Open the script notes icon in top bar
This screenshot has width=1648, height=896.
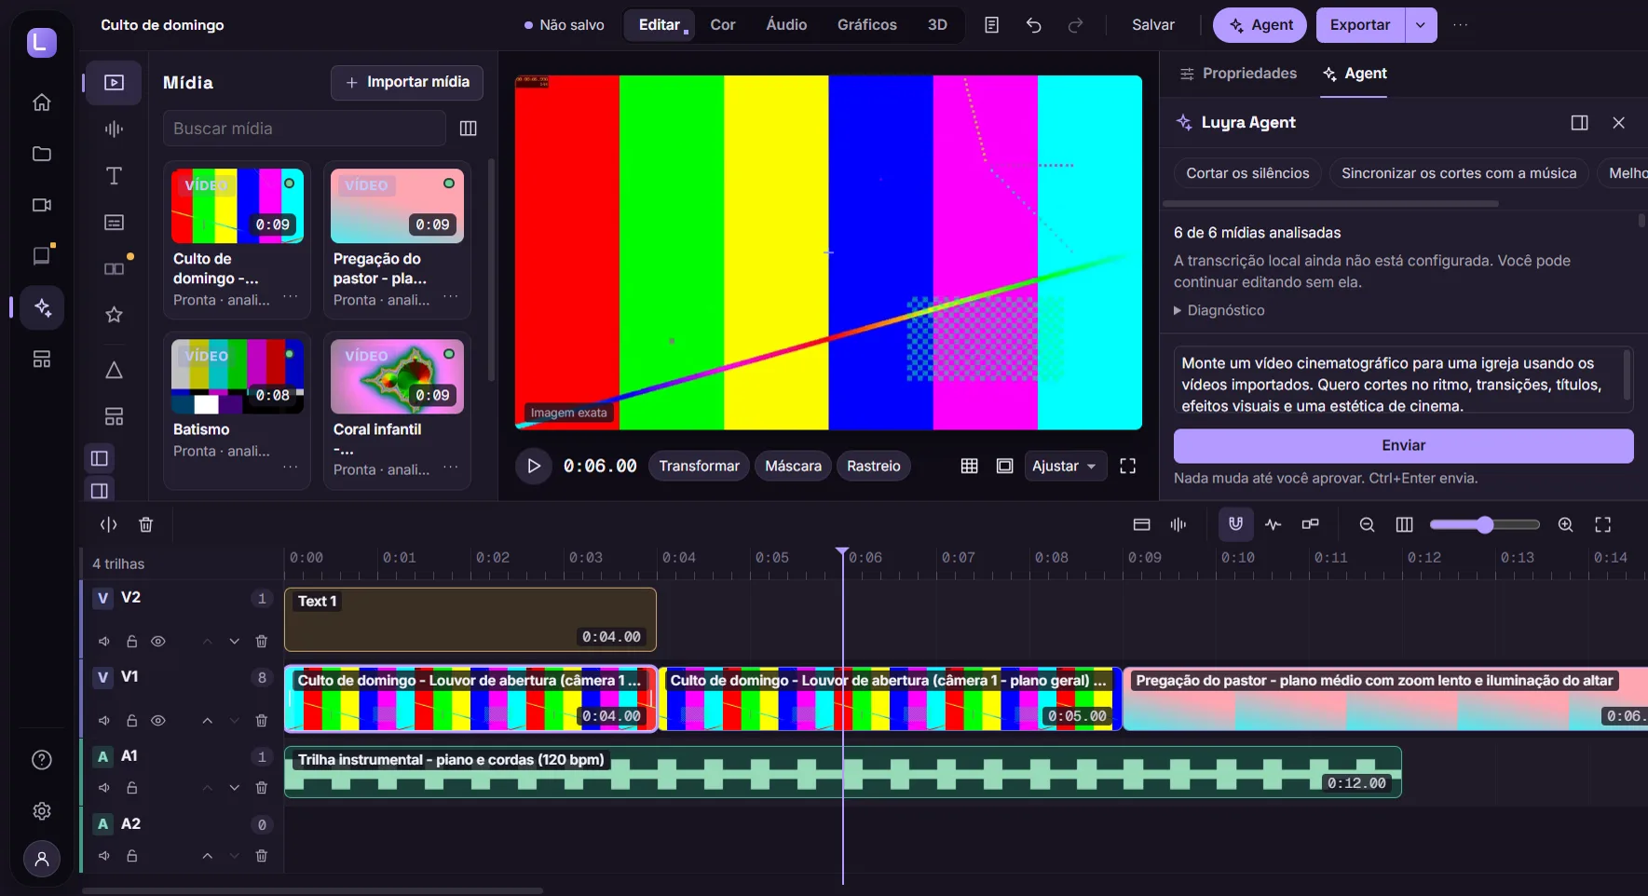tap(991, 25)
